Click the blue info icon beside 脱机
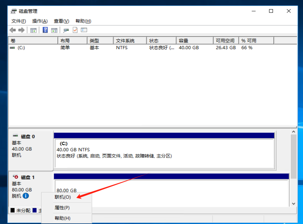 26,196
